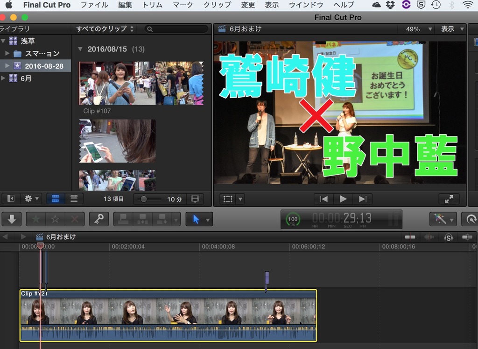
Task: Click append clip to storyline button
Action: tap(162, 219)
